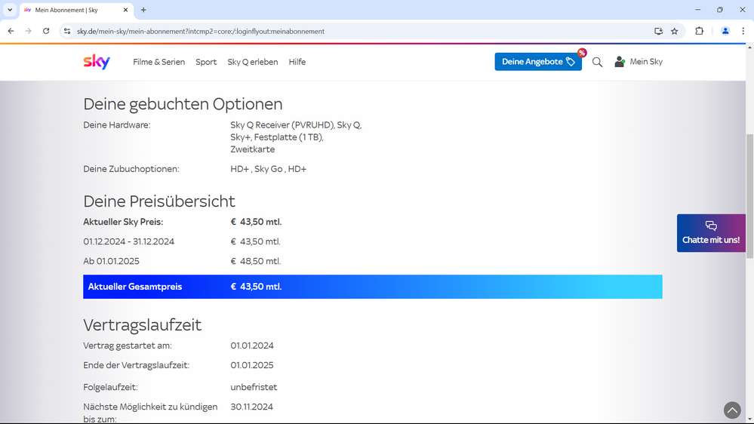The image size is (754, 424).
Task: Open a new browser tab
Action: click(x=143, y=10)
